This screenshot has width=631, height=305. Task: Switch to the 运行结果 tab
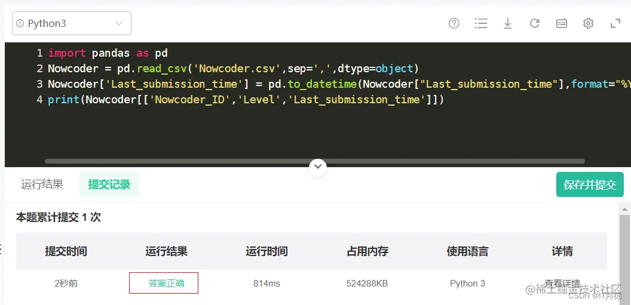(x=42, y=184)
